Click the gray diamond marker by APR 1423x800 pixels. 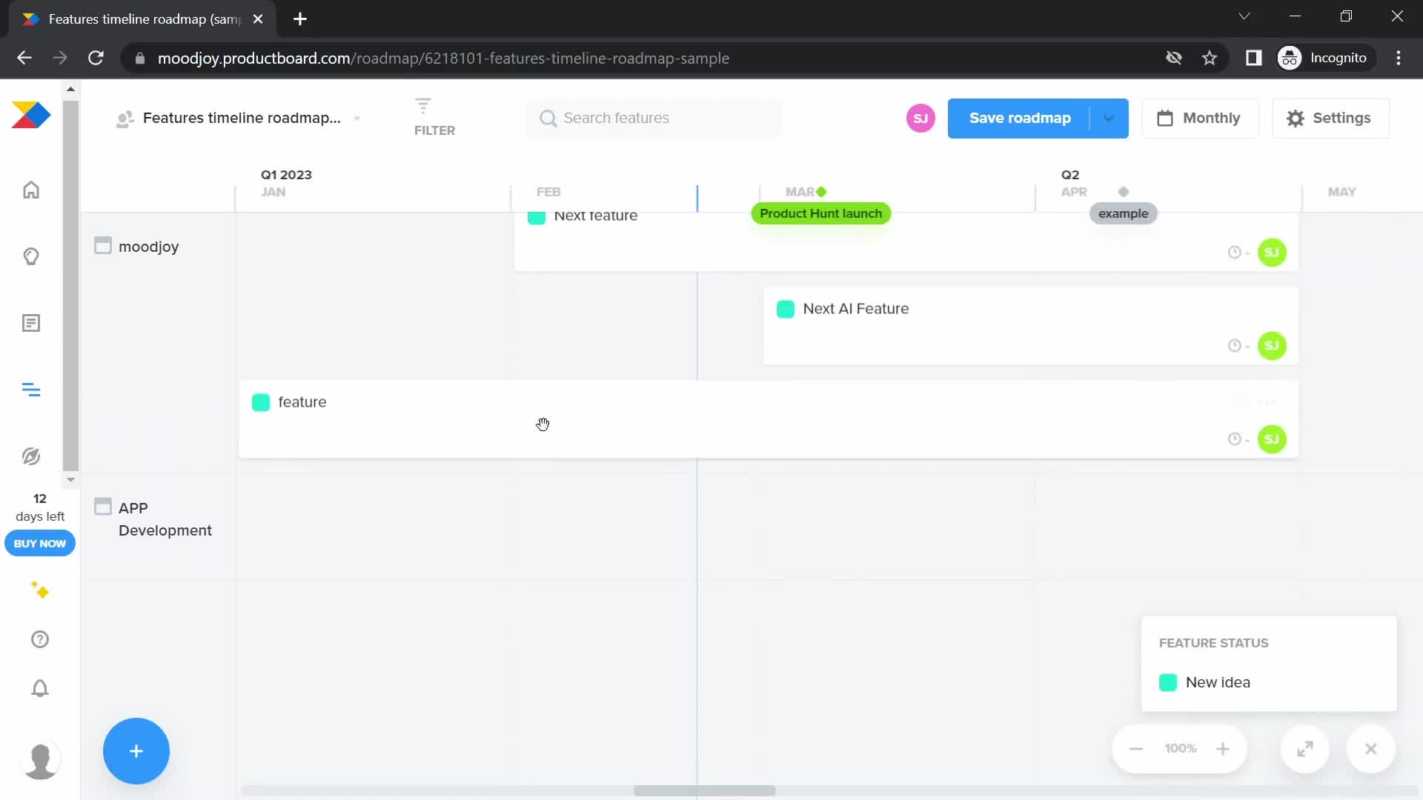click(x=1124, y=192)
